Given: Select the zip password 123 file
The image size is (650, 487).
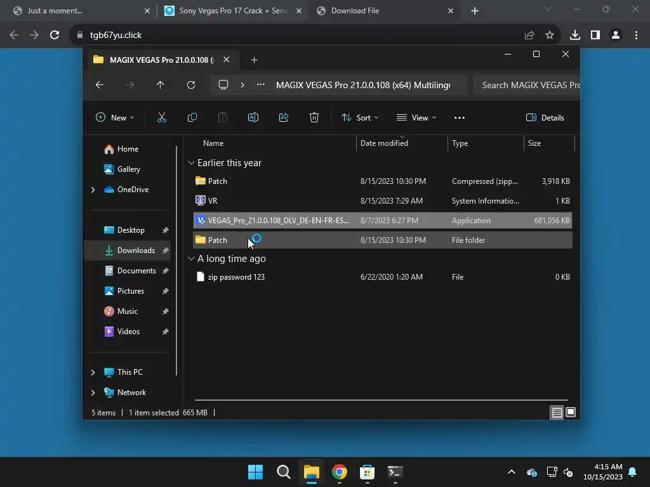Looking at the screenshot, I should coord(383,277).
